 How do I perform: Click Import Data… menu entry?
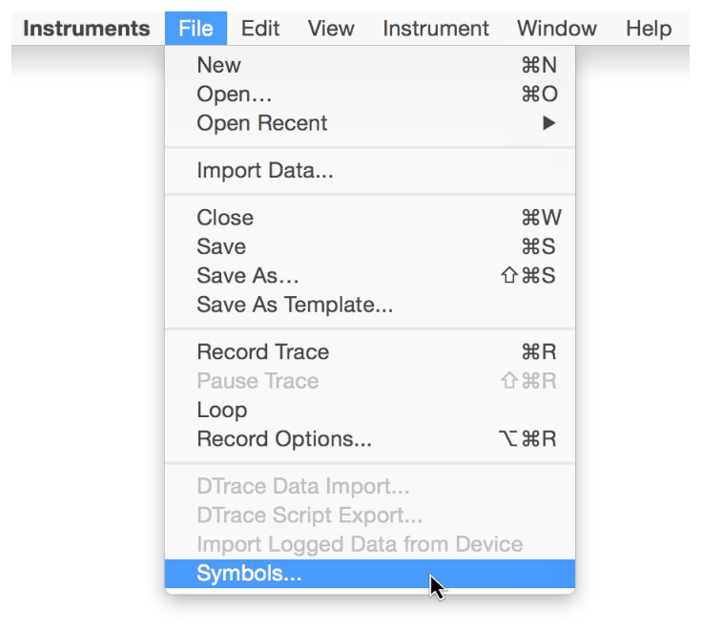pos(265,172)
